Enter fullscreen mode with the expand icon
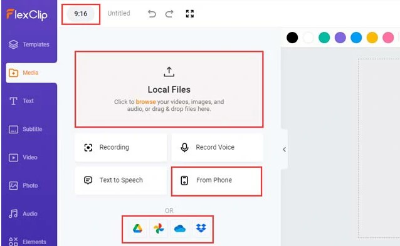The height and width of the screenshot is (246, 400). [x=190, y=14]
